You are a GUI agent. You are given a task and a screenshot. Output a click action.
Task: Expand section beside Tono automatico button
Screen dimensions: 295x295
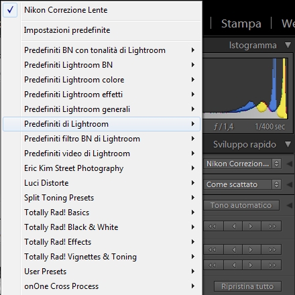click(290, 205)
